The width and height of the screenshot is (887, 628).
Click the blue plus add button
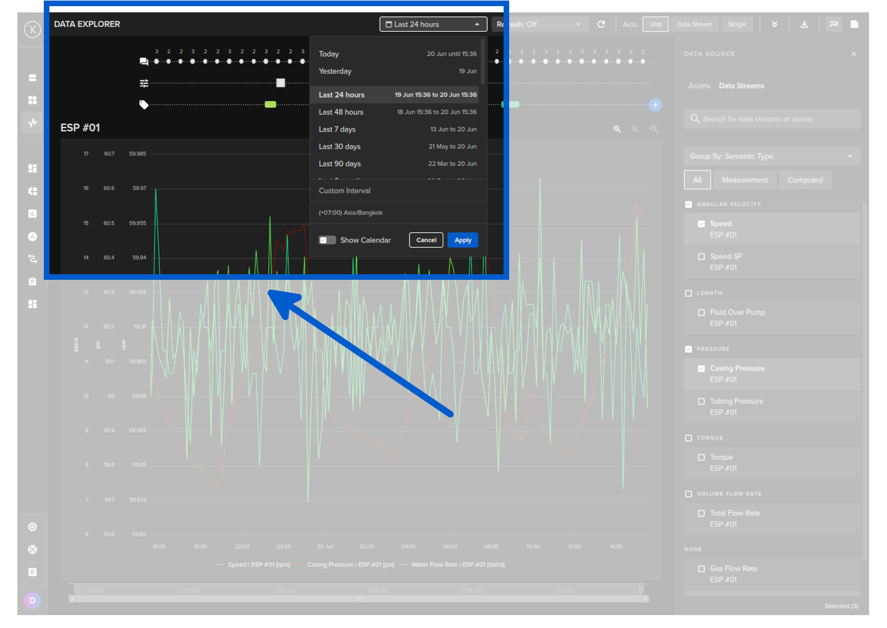tap(655, 105)
